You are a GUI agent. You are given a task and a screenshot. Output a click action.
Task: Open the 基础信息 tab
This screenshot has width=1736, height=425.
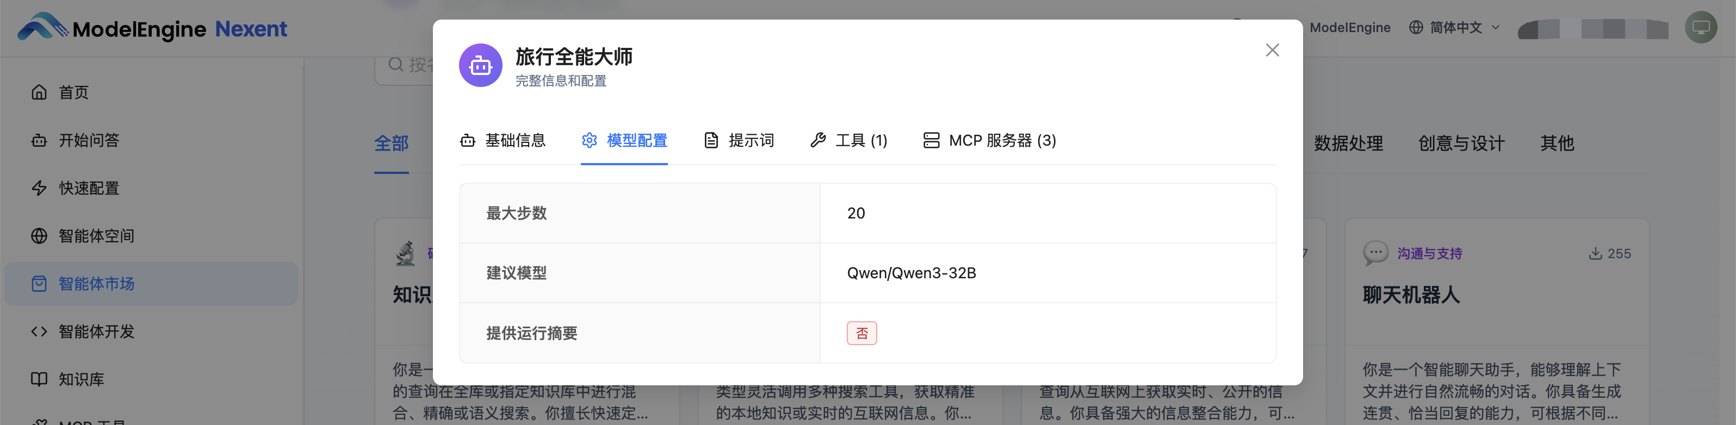503,140
